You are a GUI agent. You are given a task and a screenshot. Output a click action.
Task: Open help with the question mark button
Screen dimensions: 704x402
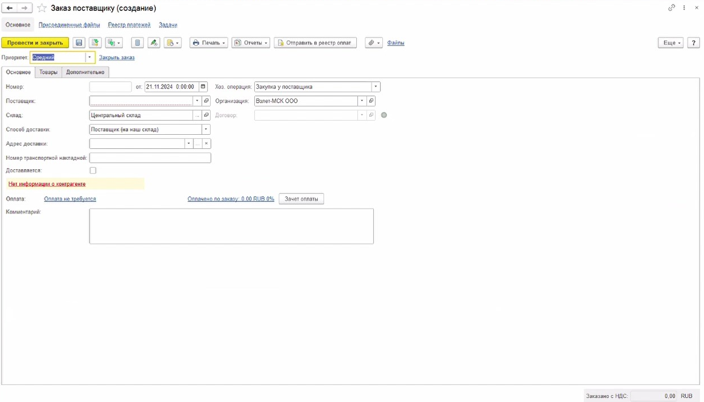(693, 42)
